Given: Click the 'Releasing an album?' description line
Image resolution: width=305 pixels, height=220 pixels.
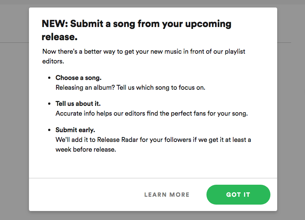Looking at the screenshot, I should point(130,87).
